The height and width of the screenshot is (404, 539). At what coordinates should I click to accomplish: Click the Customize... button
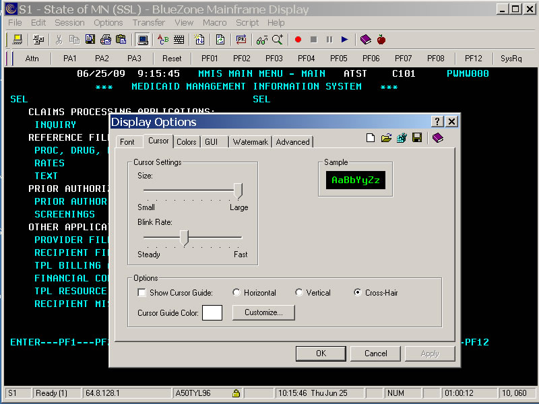coord(263,312)
